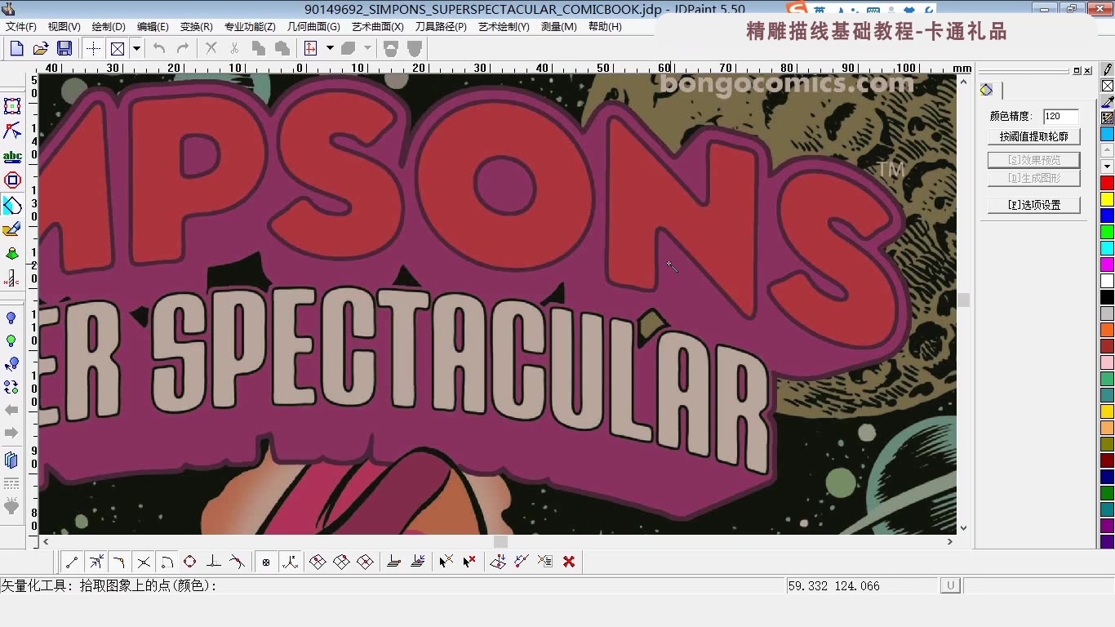Select the vectorize tab icon in right panel
Image resolution: width=1115 pixels, height=627 pixels.
(x=987, y=90)
